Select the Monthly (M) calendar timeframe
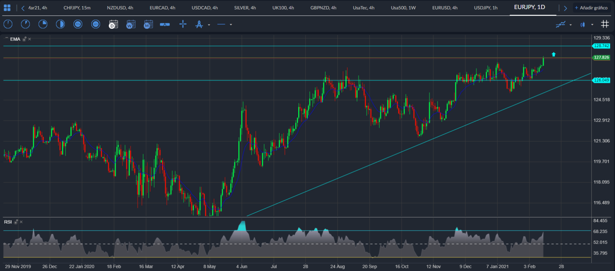This screenshot has width=615, height=271. (148, 24)
